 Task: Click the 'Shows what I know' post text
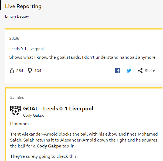[x=83, y=57]
